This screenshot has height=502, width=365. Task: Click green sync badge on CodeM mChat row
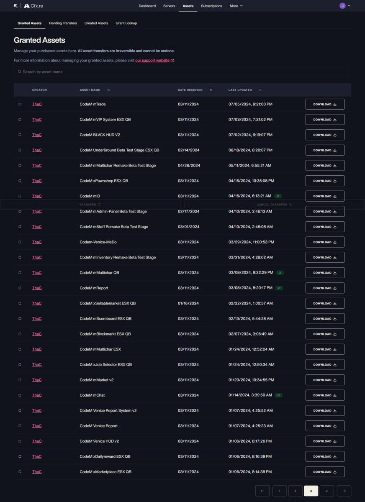coord(278,395)
